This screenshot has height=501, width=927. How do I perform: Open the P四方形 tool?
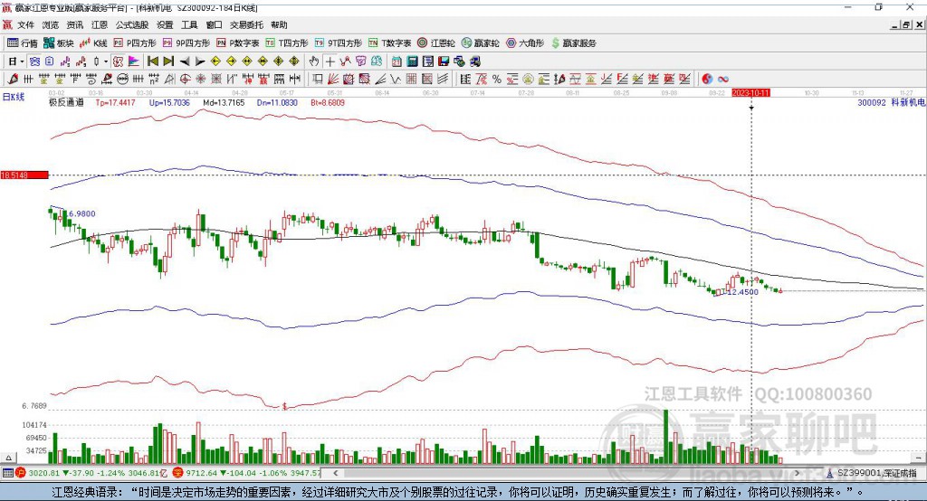point(135,43)
